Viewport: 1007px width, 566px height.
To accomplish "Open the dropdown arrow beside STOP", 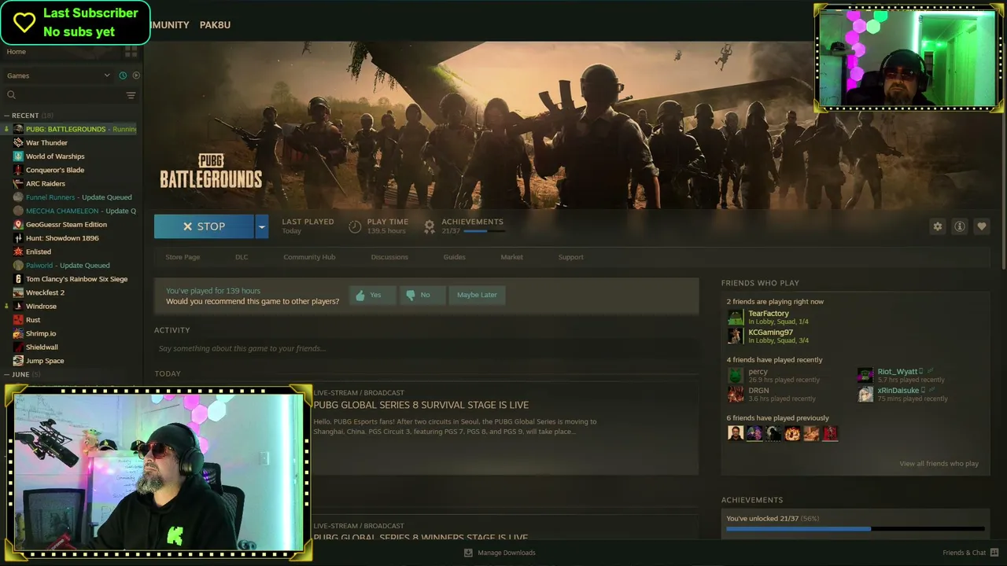I will point(261,226).
